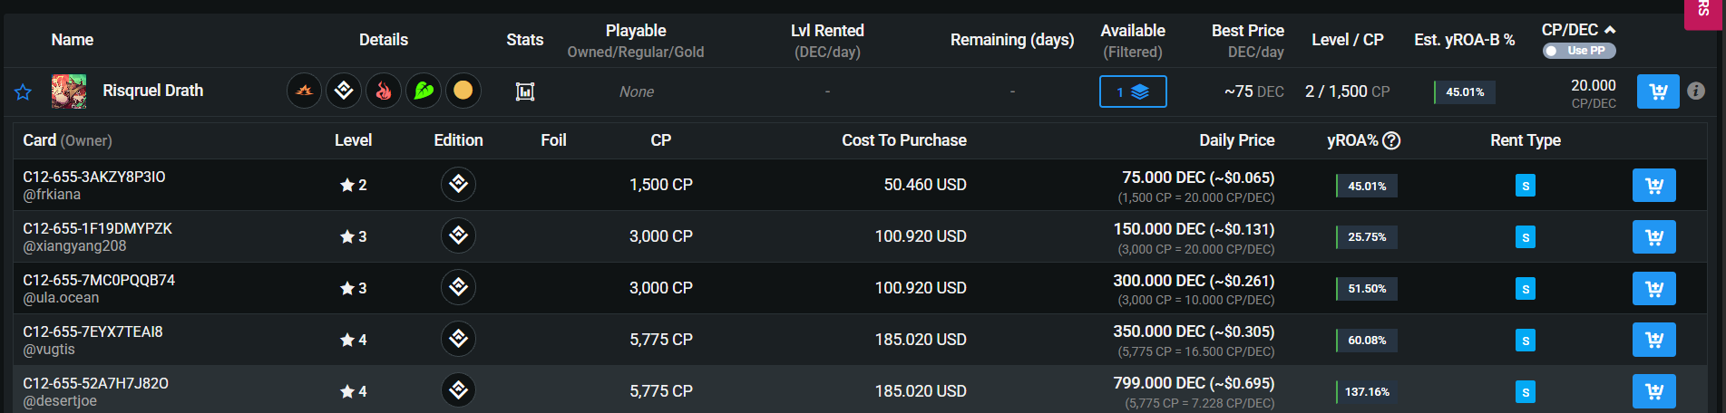The image size is (1726, 413).
Task: Click the red fire element icon
Action: (x=384, y=91)
